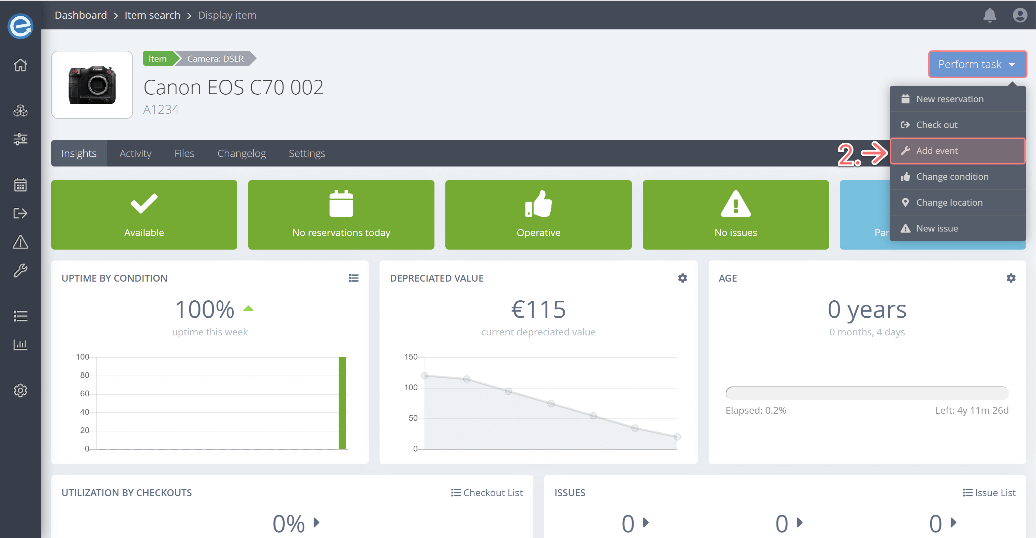The height and width of the screenshot is (538, 1036).
Task: Click the Available status tile
Action: [144, 215]
